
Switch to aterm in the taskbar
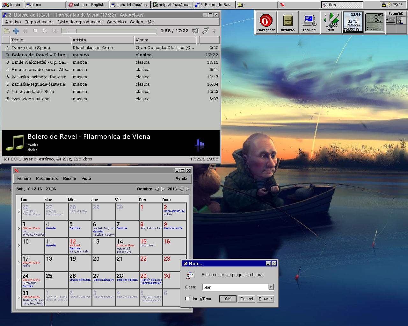[x=45, y=5]
